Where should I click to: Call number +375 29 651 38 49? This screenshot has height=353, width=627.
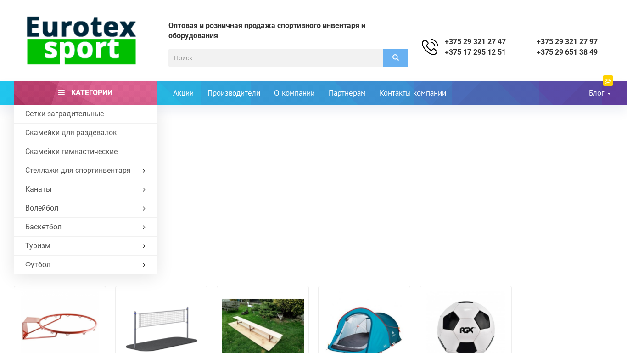567,52
